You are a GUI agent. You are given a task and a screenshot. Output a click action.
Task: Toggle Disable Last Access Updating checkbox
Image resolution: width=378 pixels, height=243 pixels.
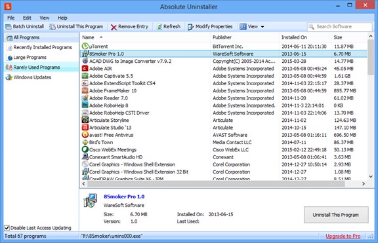tap(7, 227)
